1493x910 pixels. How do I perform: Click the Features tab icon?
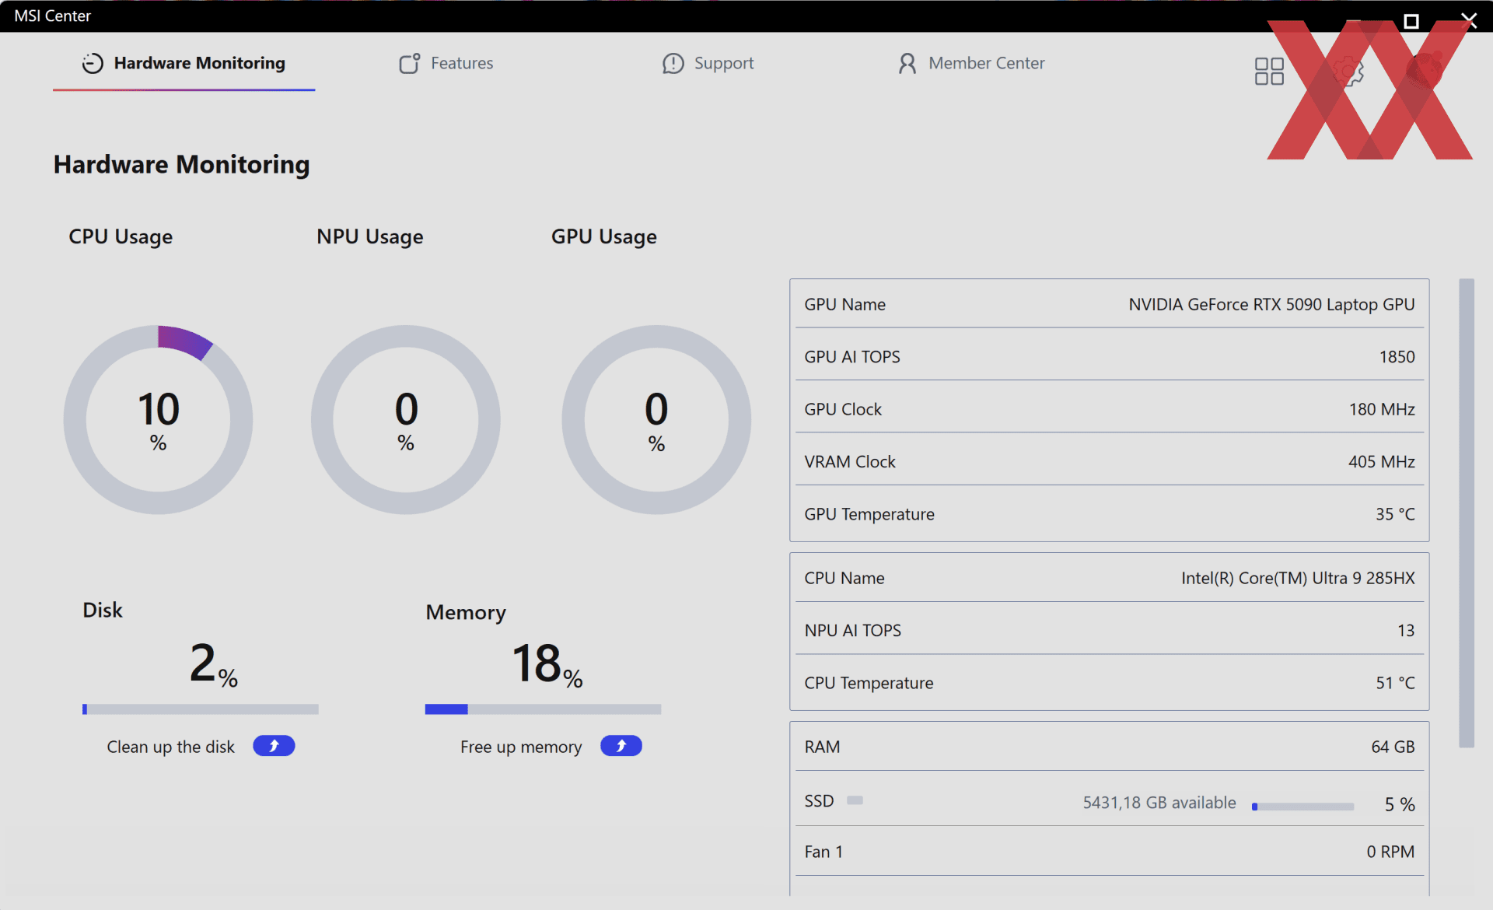click(410, 63)
